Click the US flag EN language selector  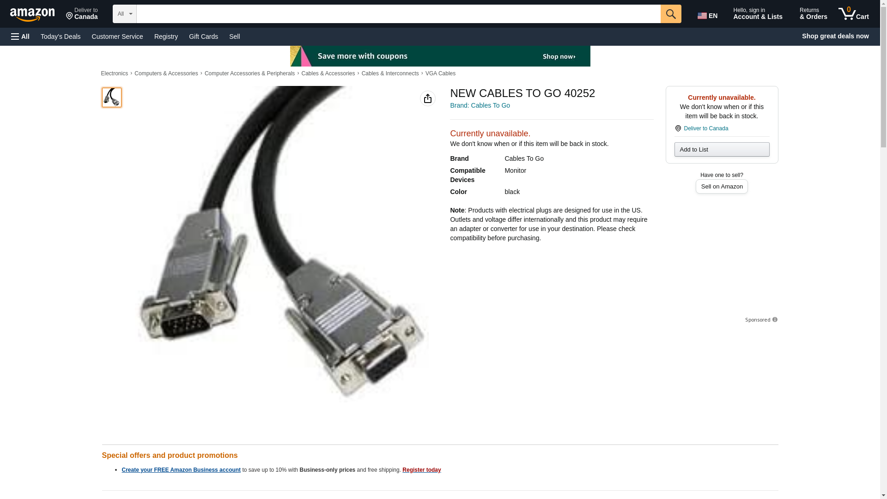pos(707,16)
